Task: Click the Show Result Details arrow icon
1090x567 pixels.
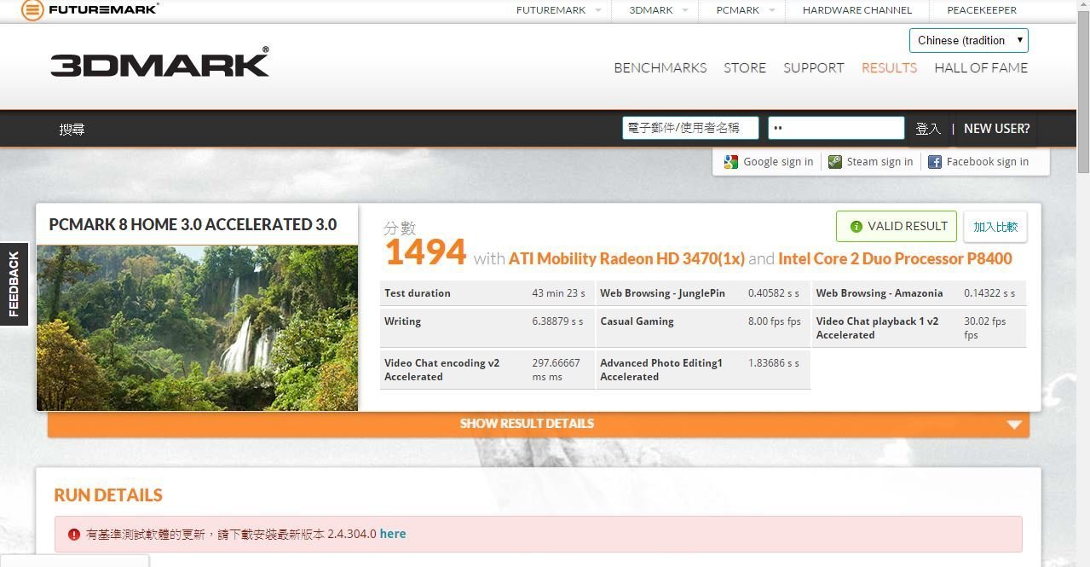Action: [1014, 425]
